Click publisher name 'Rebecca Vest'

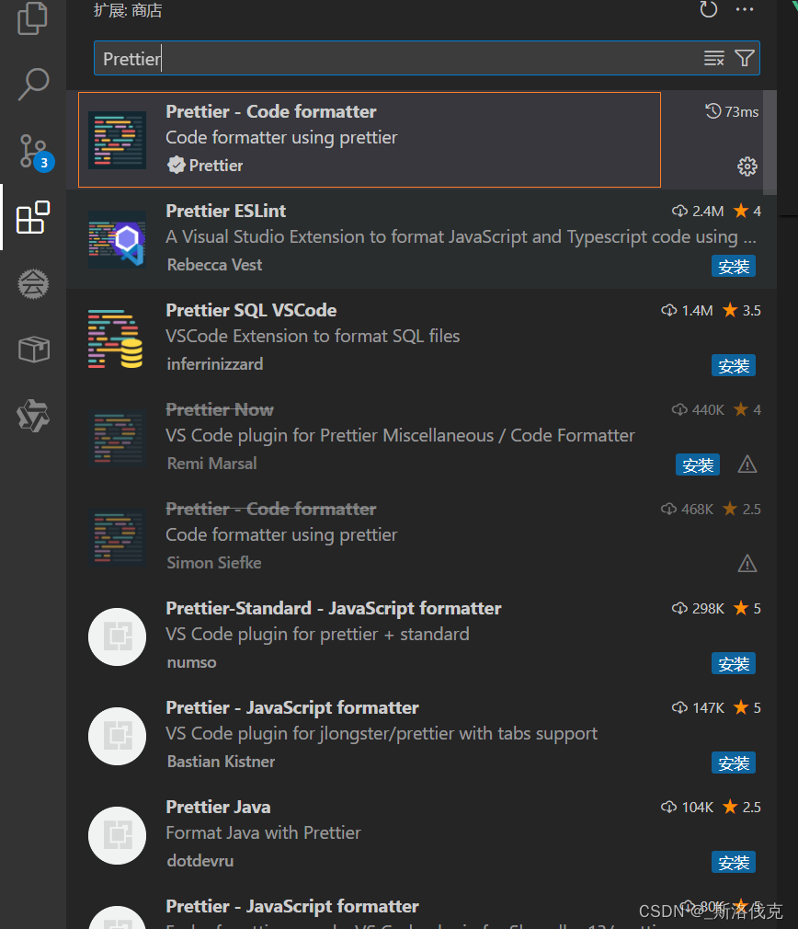coord(214,265)
